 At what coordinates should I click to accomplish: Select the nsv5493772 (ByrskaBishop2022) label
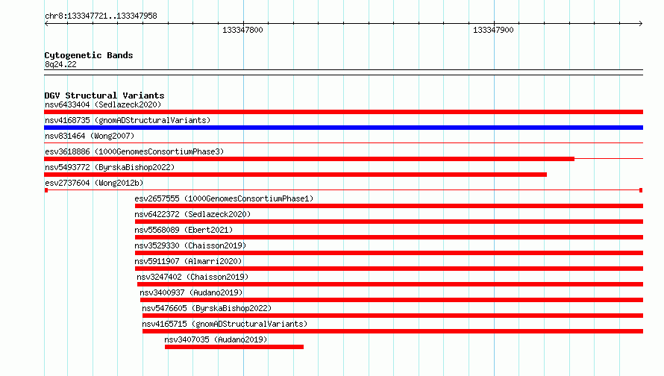pyautogui.click(x=110, y=167)
